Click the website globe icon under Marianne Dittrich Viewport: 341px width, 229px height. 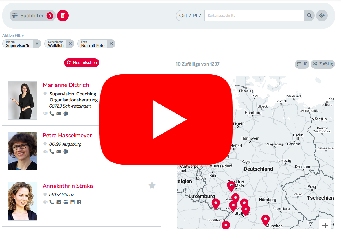[x=66, y=114]
